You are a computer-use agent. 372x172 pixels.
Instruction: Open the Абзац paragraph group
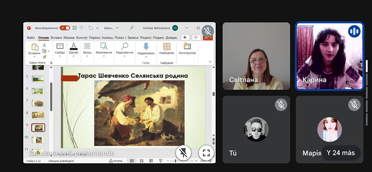tap(87, 50)
